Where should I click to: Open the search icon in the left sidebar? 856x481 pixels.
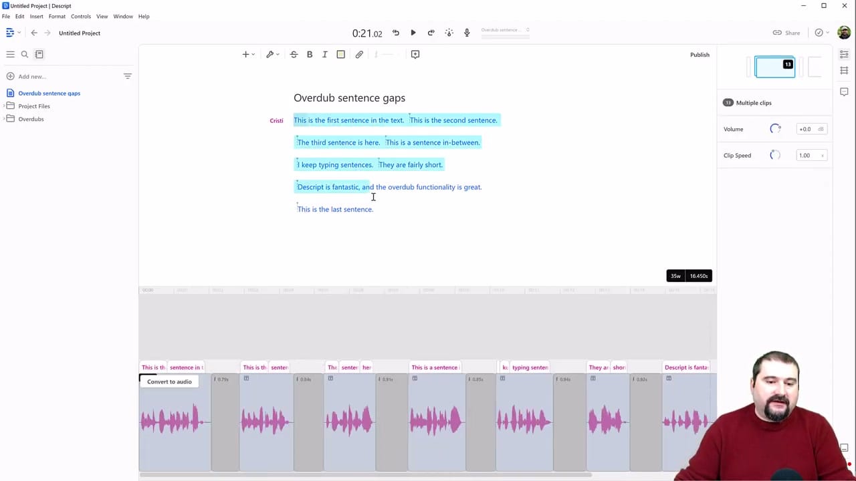point(24,54)
